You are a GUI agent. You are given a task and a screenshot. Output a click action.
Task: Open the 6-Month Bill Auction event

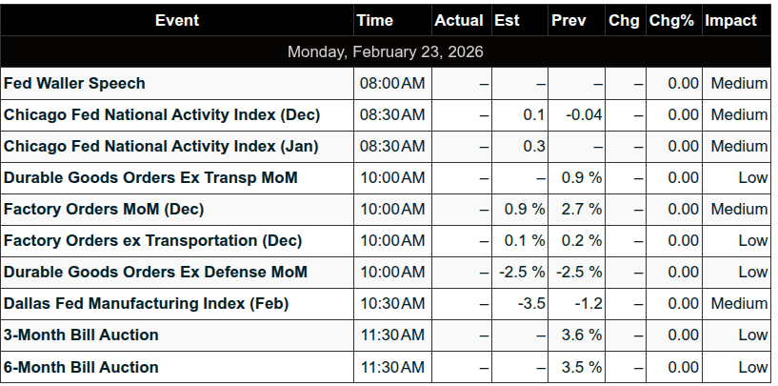coord(81,367)
